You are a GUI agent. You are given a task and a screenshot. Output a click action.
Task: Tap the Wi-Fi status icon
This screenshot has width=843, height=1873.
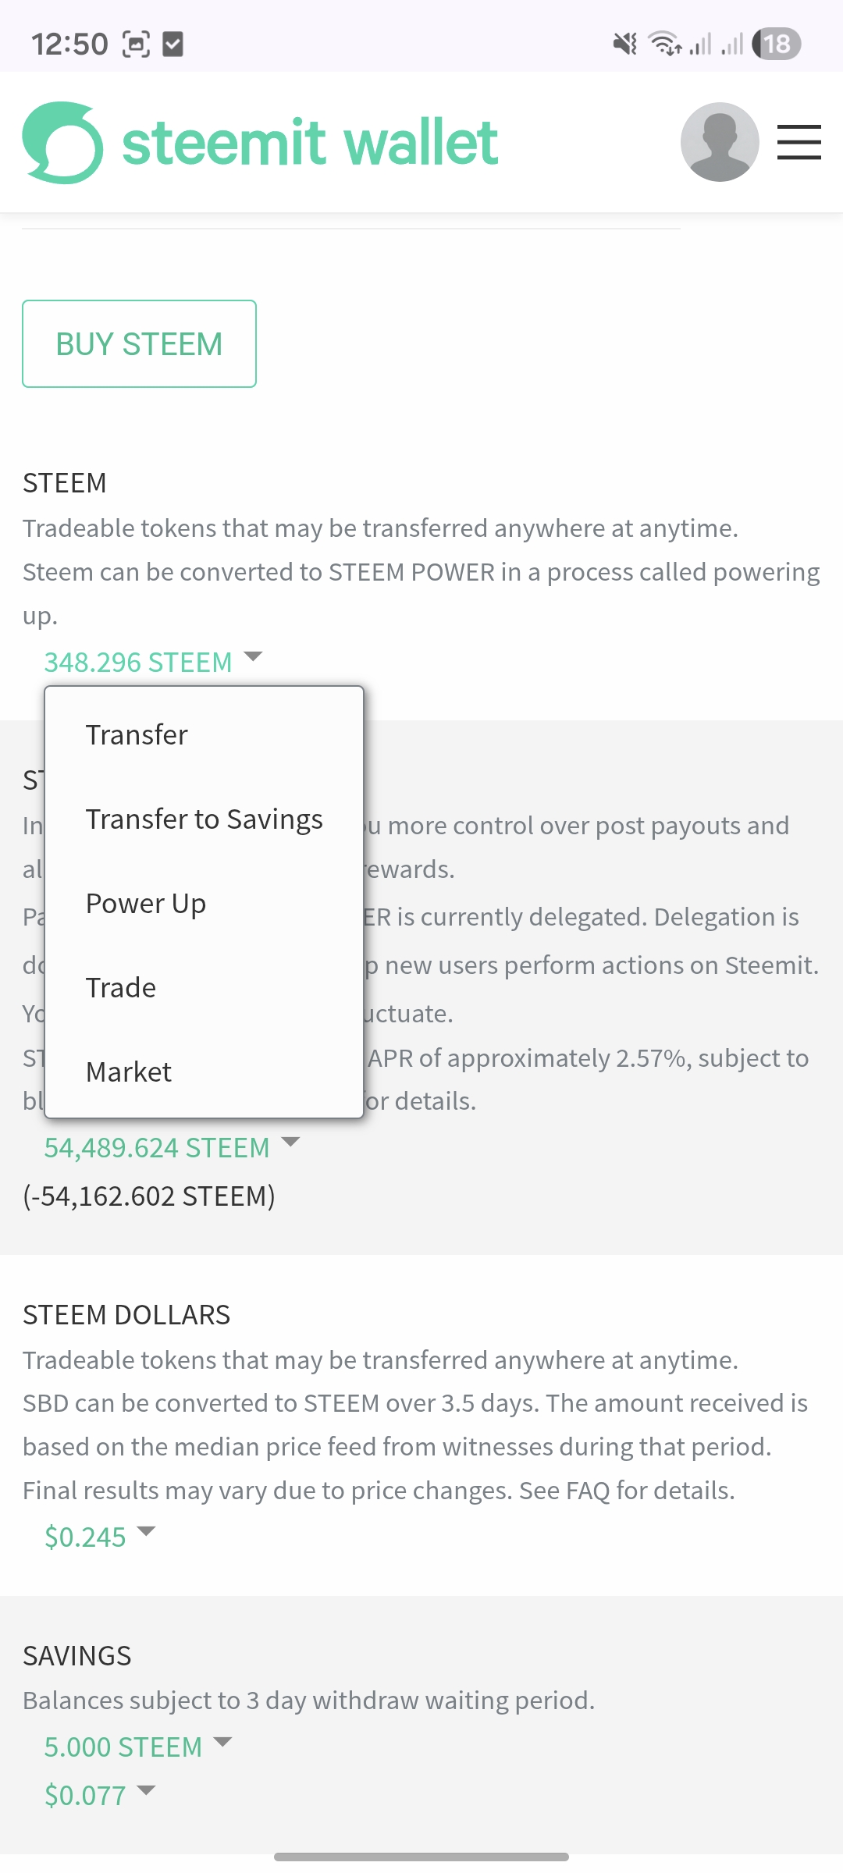(664, 44)
